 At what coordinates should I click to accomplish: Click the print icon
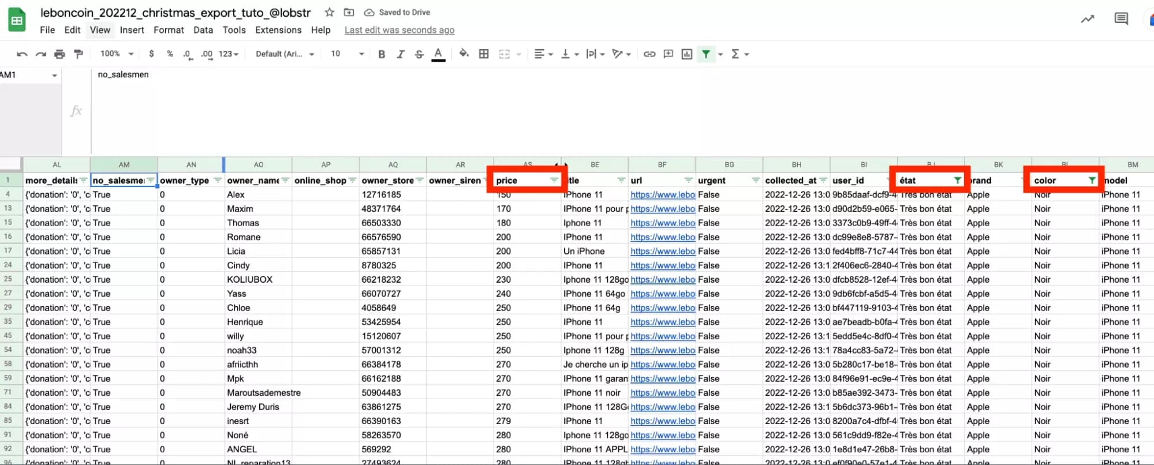click(59, 54)
